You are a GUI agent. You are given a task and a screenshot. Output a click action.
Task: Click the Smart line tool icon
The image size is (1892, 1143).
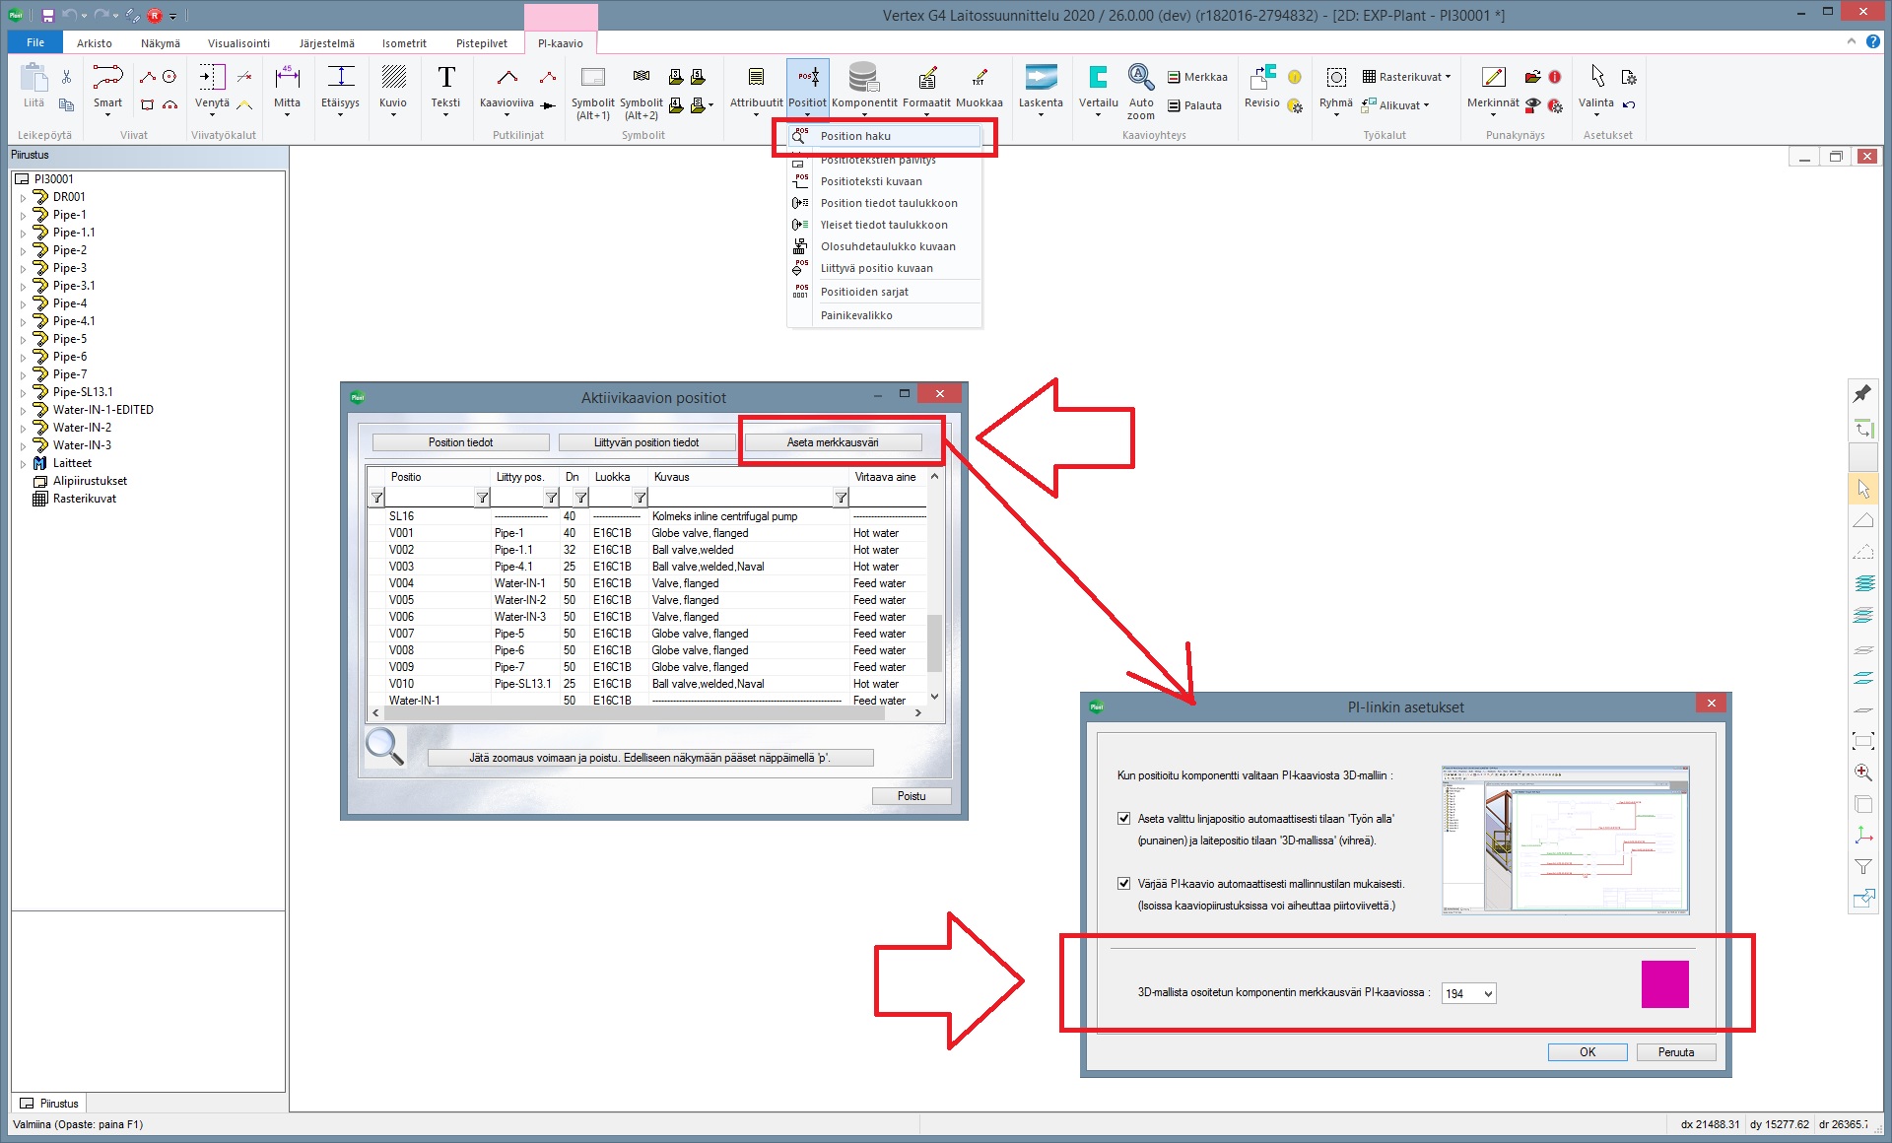(107, 78)
